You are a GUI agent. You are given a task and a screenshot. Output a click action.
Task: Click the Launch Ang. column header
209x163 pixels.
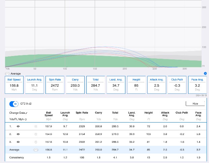tap(65, 114)
